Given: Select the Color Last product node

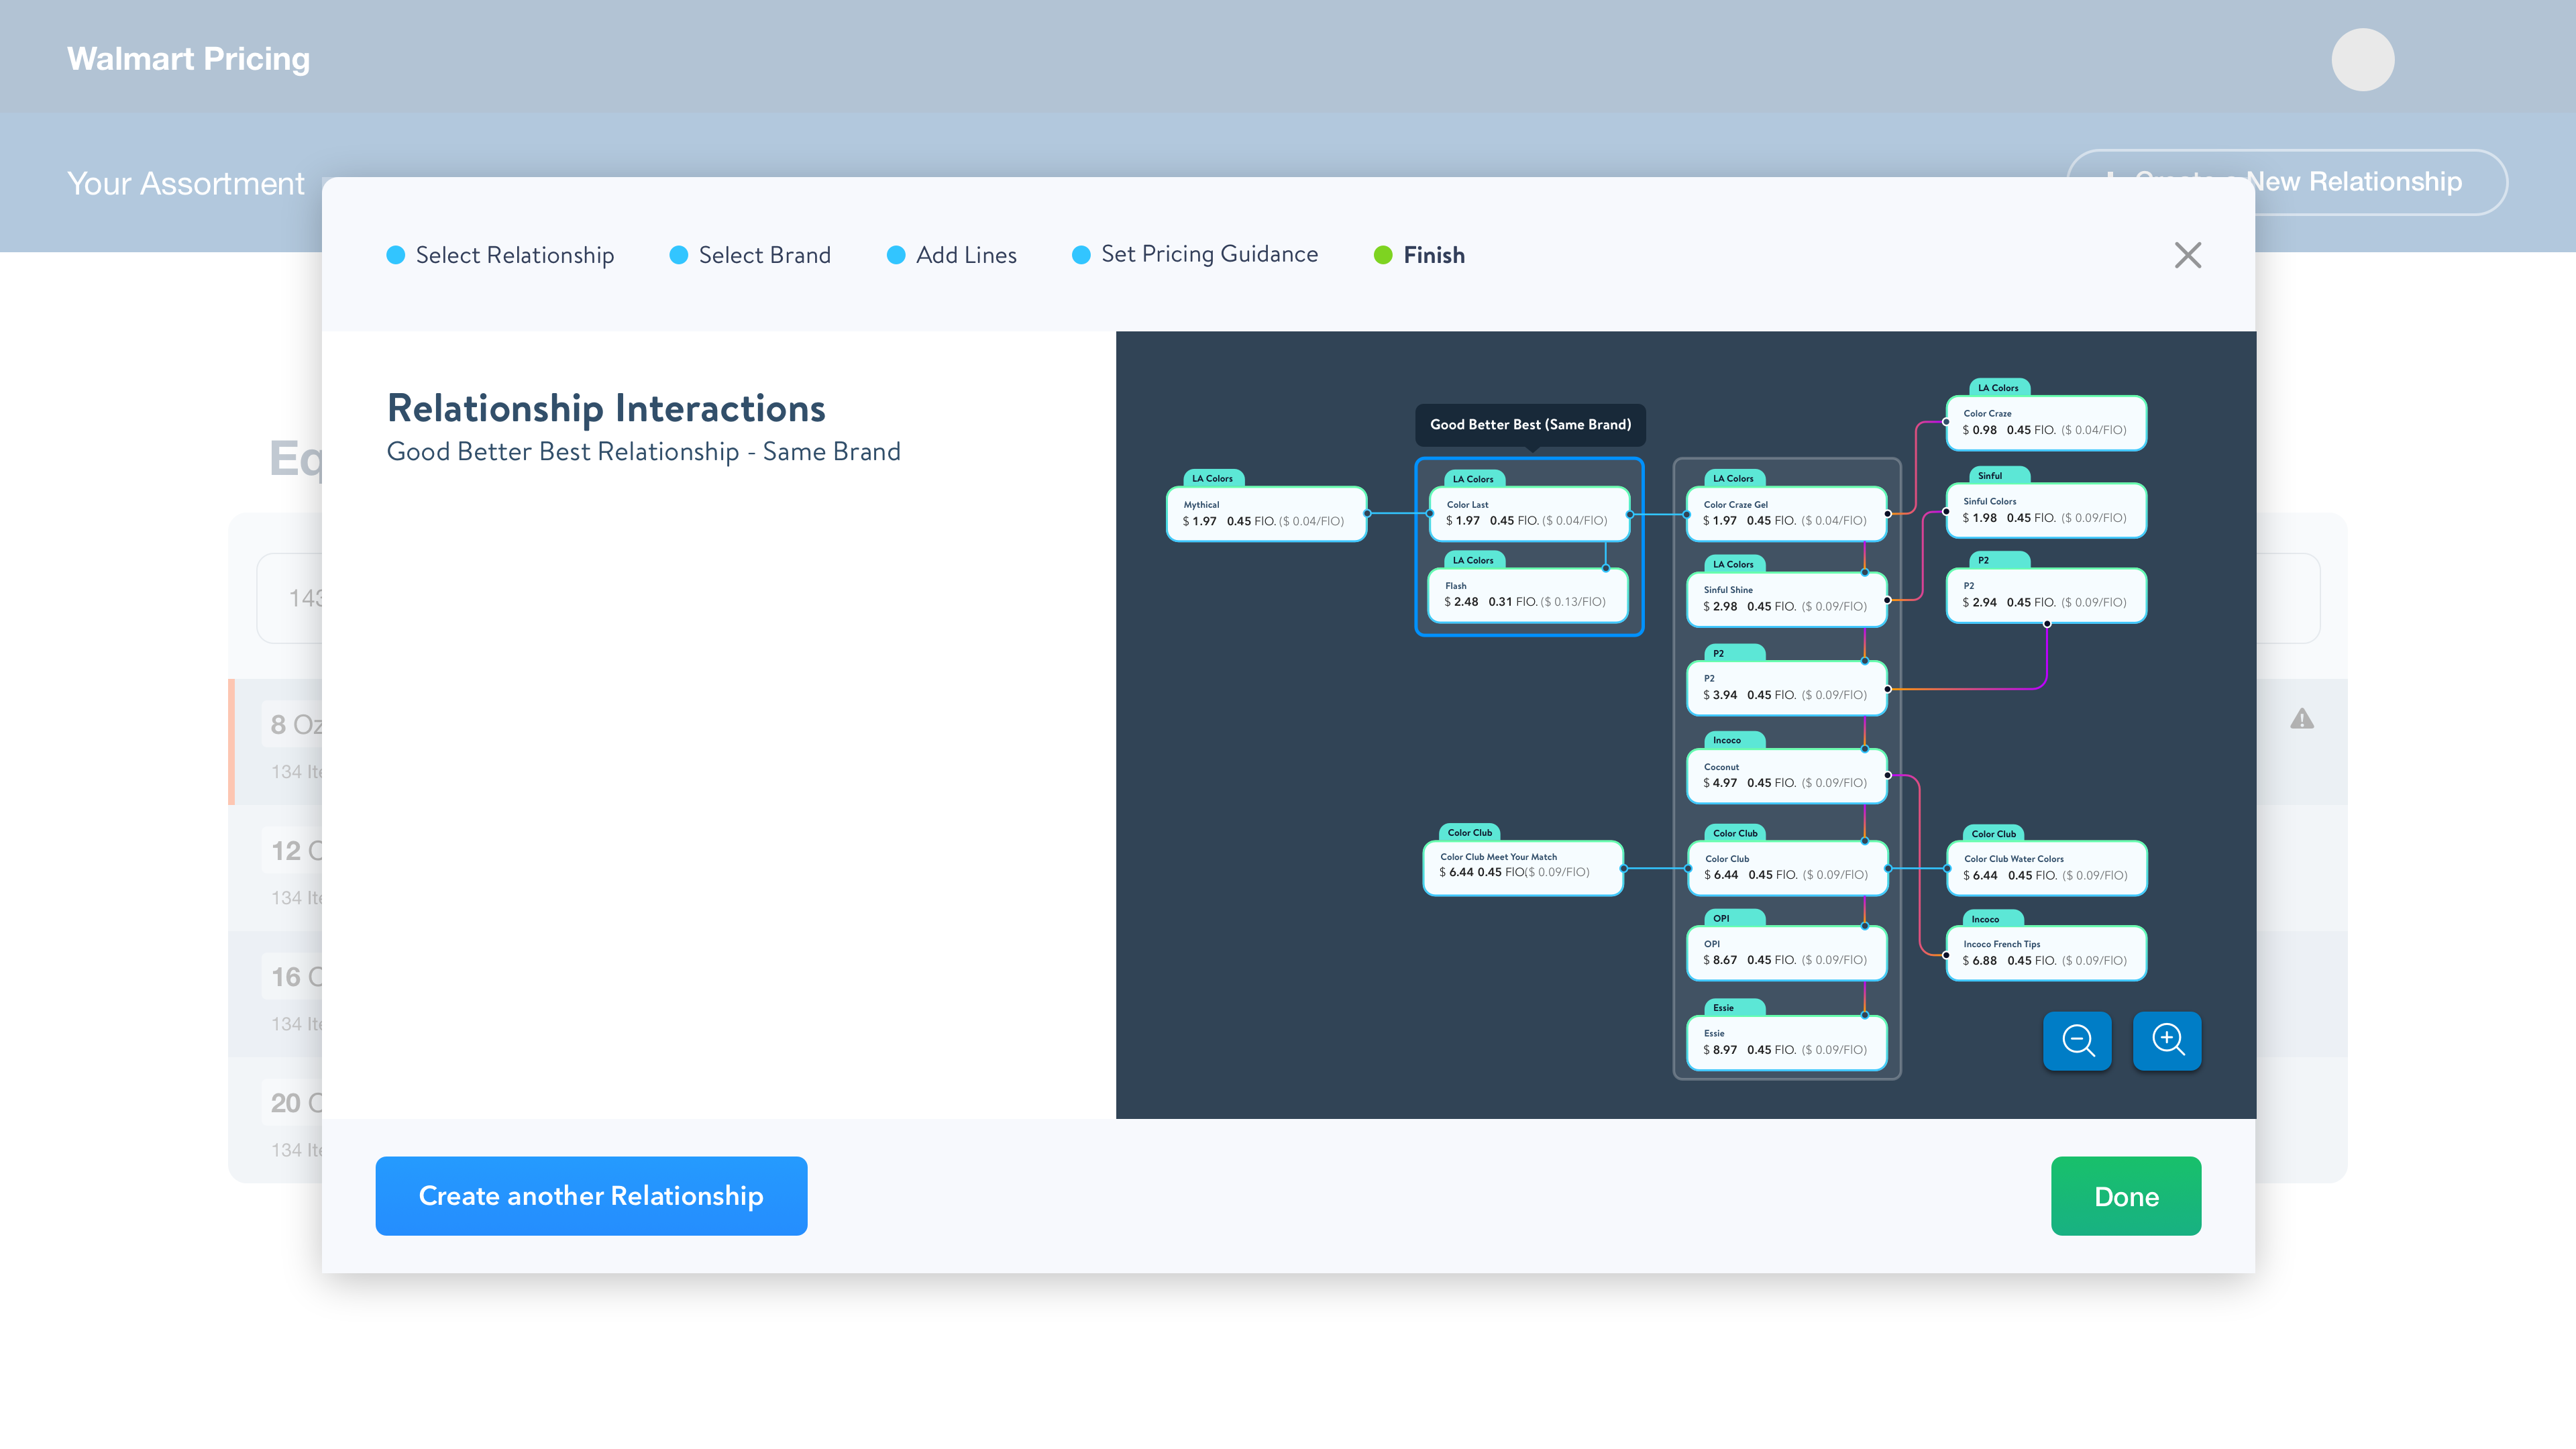Looking at the screenshot, I should (x=1529, y=513).
